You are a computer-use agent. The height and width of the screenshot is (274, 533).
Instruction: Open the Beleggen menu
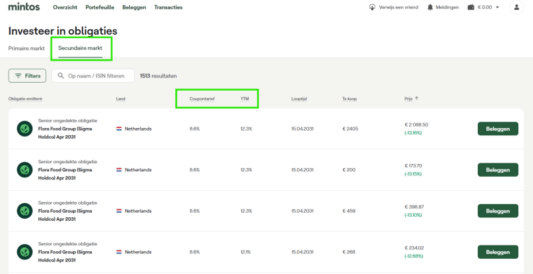click(135, 7)
